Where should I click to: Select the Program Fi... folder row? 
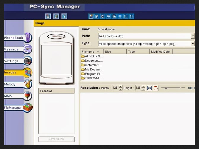pos(92,74)
